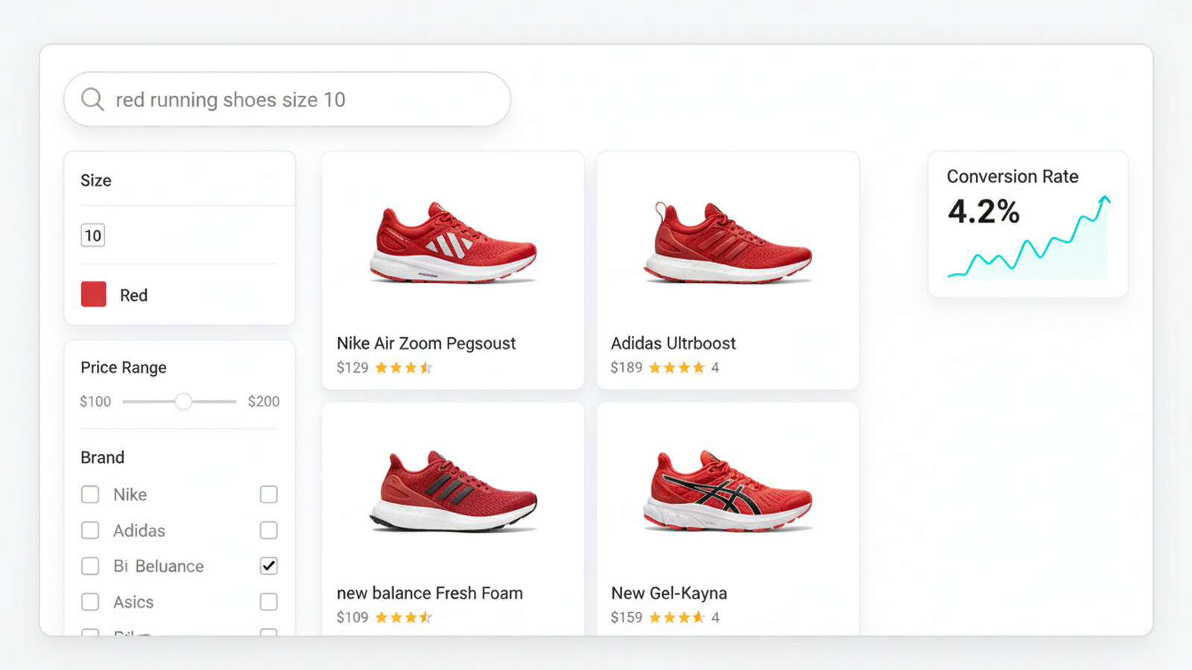The width and height of the screenshot is (1192, 670).
Task: Click the magnifying glass search icon
Action: tap(92, 99)
